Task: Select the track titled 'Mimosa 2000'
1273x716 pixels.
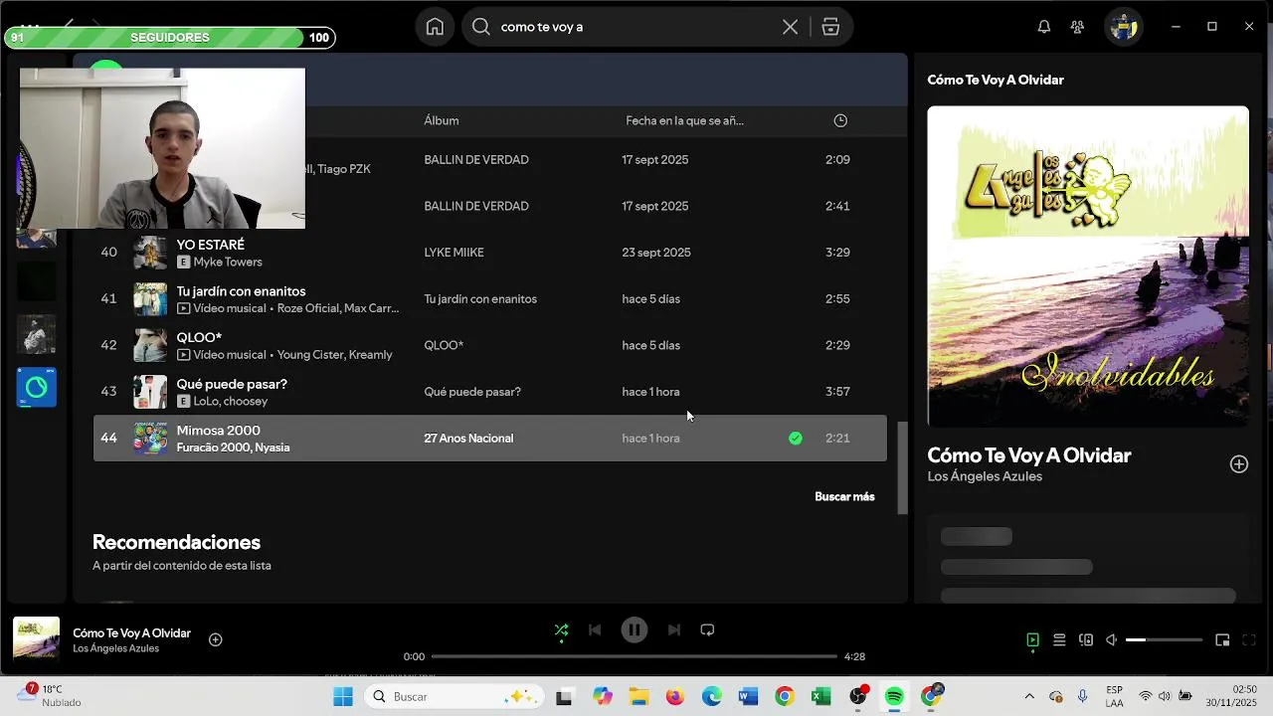Action: pyautogui.click(x=218, y=431)
